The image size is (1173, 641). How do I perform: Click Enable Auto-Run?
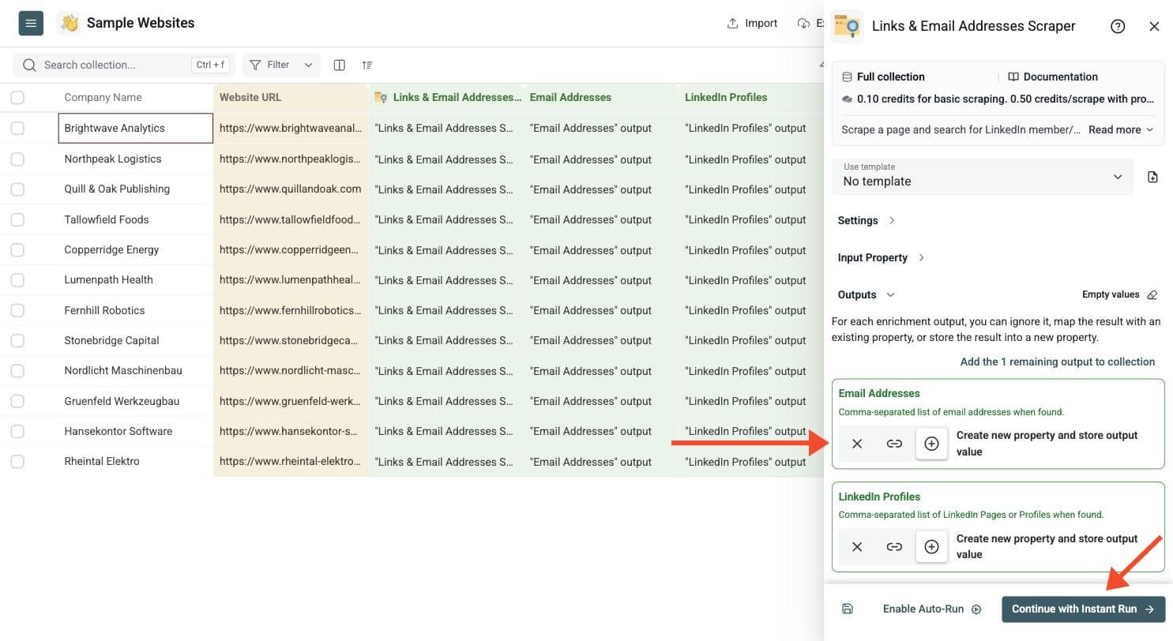click(932, 609)
